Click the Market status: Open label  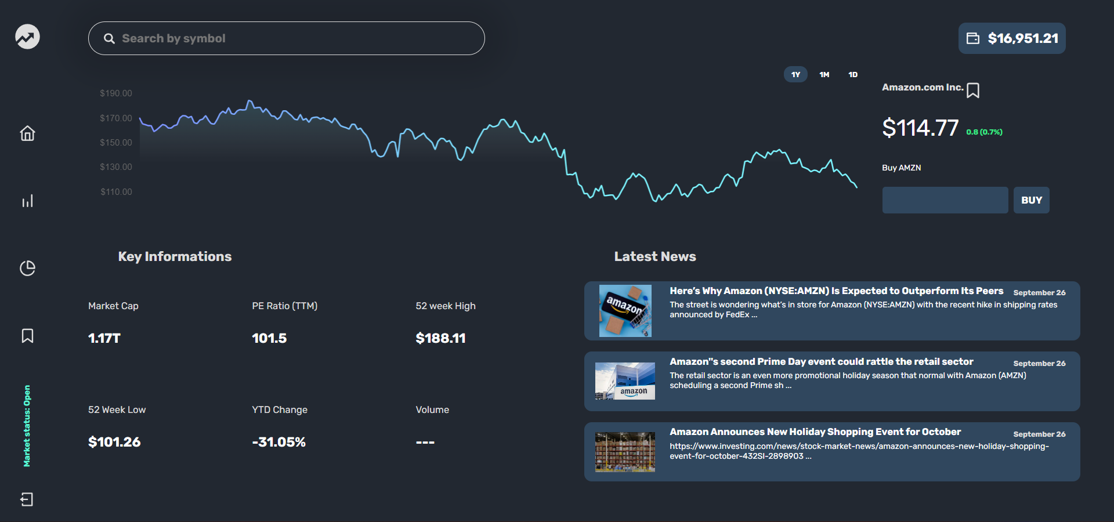(x=27, y=426)
